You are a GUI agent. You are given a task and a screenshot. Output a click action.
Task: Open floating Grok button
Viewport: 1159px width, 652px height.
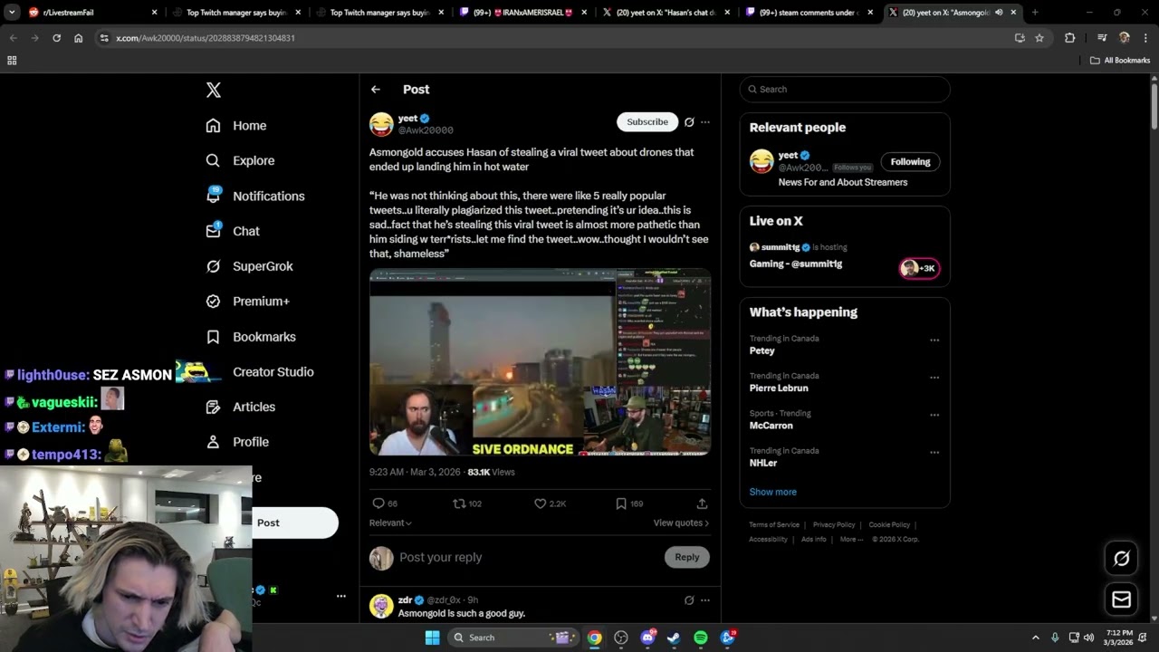(1122, 559)
